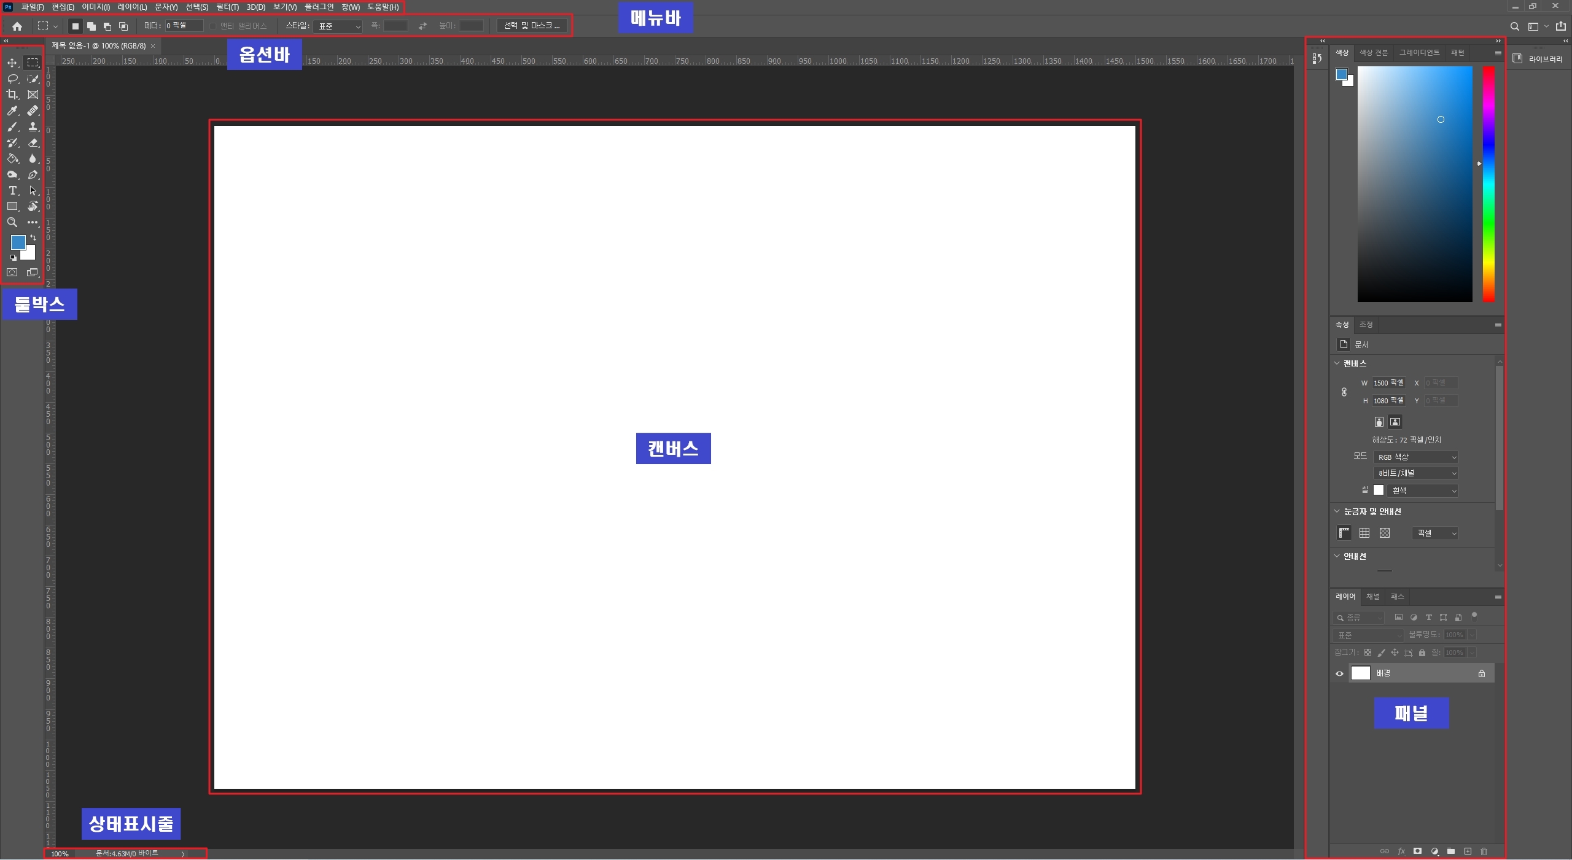
Task: Select the Crop tool
Action: (x=12, y=95)
